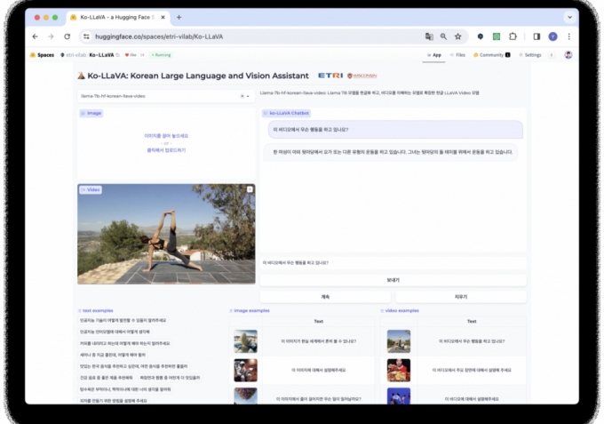The height and width of the screenshot is (424, 604).
Task: Click the user question bubble in the chatbot
Action: pyautogui.click(x=395, y=130)
